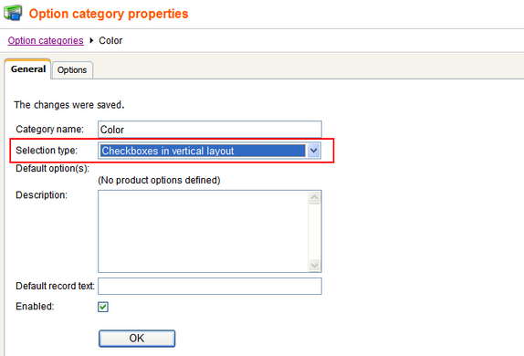This screenshot has width=524, height=356.
Task: Click the Description scrollbar track
Action: coord(314,231)
